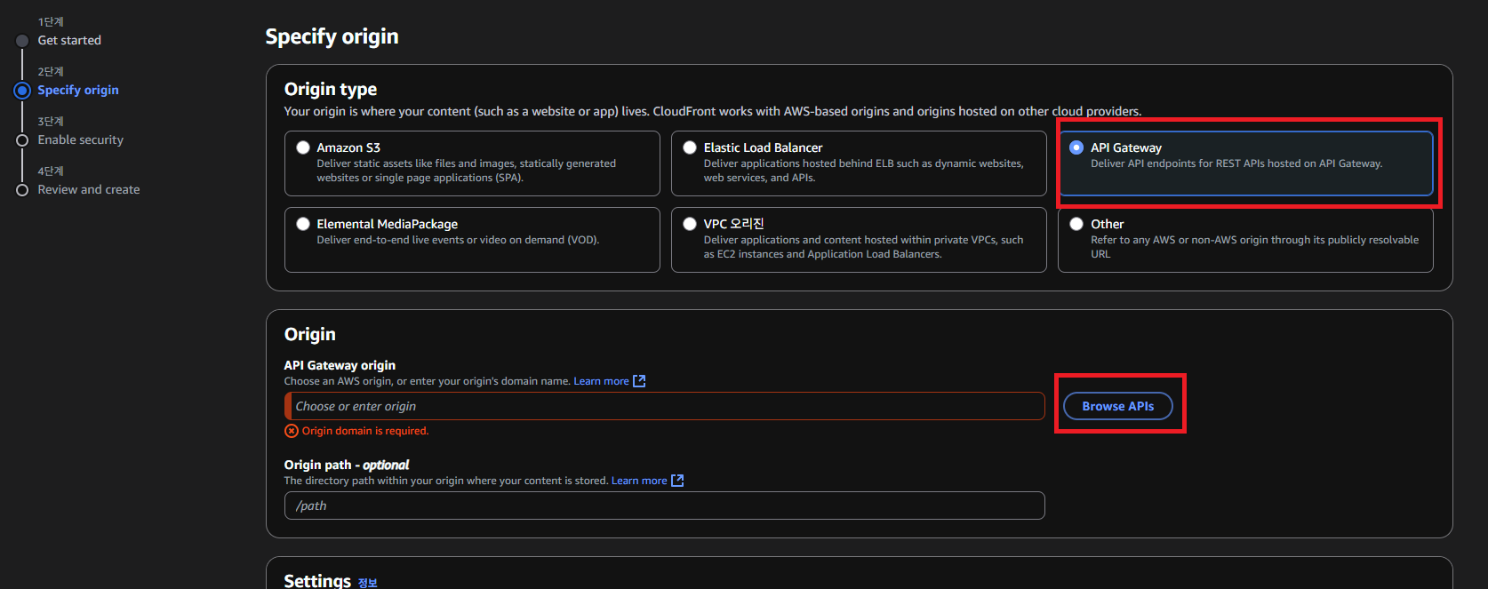Click the Specify origin step circle indicator

coord(22,90)
